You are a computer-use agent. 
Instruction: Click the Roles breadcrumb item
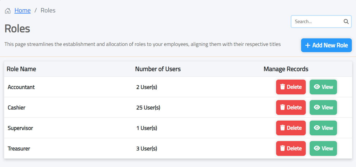(48, 10)
